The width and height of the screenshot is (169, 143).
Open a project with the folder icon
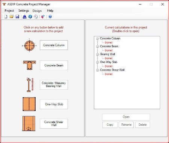(x=12, y=17)
